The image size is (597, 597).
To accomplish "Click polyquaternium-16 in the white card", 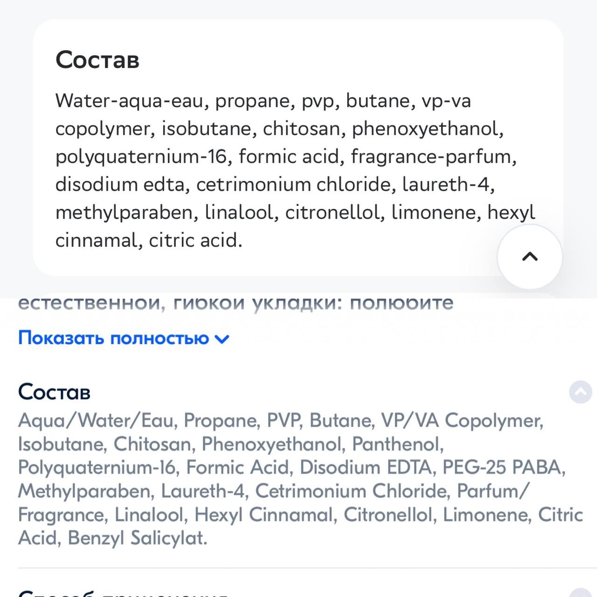I will click(143, 157).
